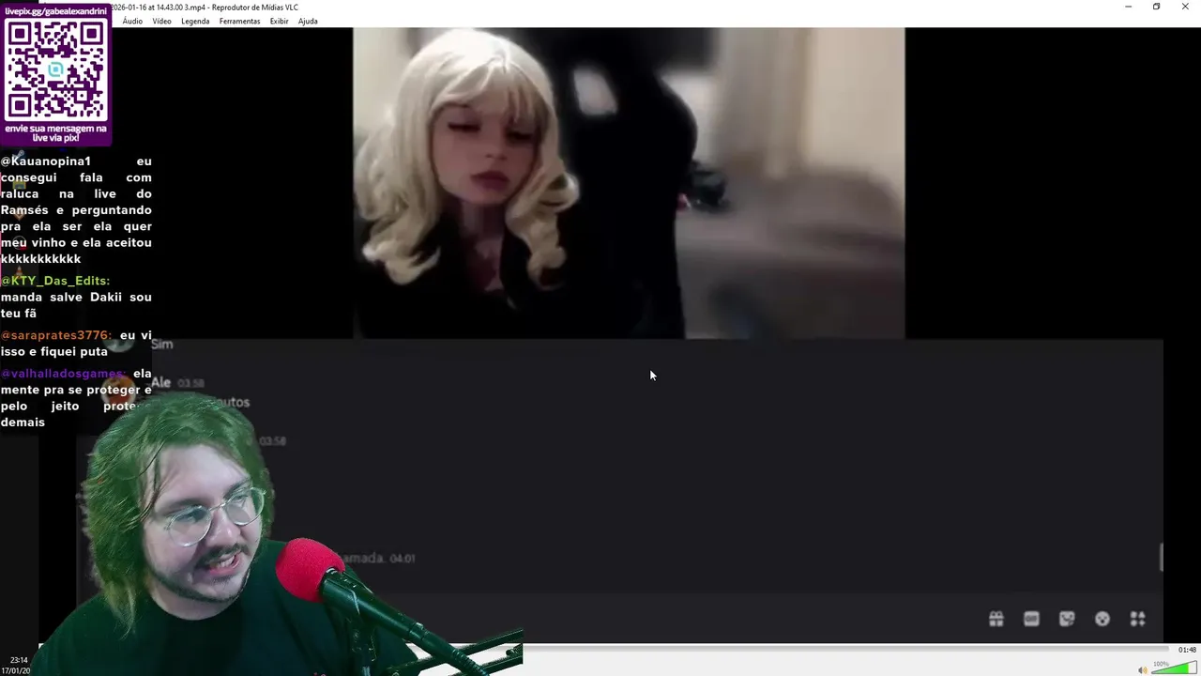
Task: Click the Discord gift icon
Action: [996, 619]
